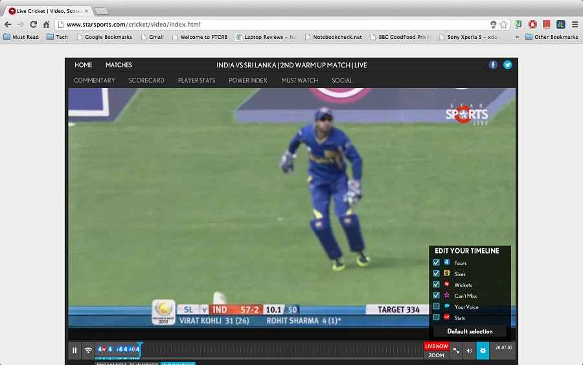The image size is (583, 365).
Task: Switch to the COMMENTARY tab
Action: 95,80
